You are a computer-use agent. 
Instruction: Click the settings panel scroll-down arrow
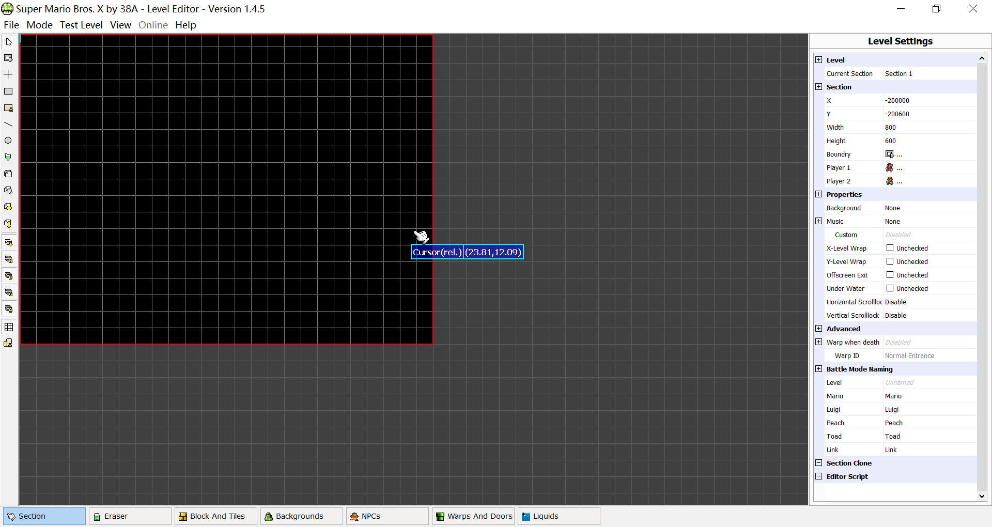982,496
